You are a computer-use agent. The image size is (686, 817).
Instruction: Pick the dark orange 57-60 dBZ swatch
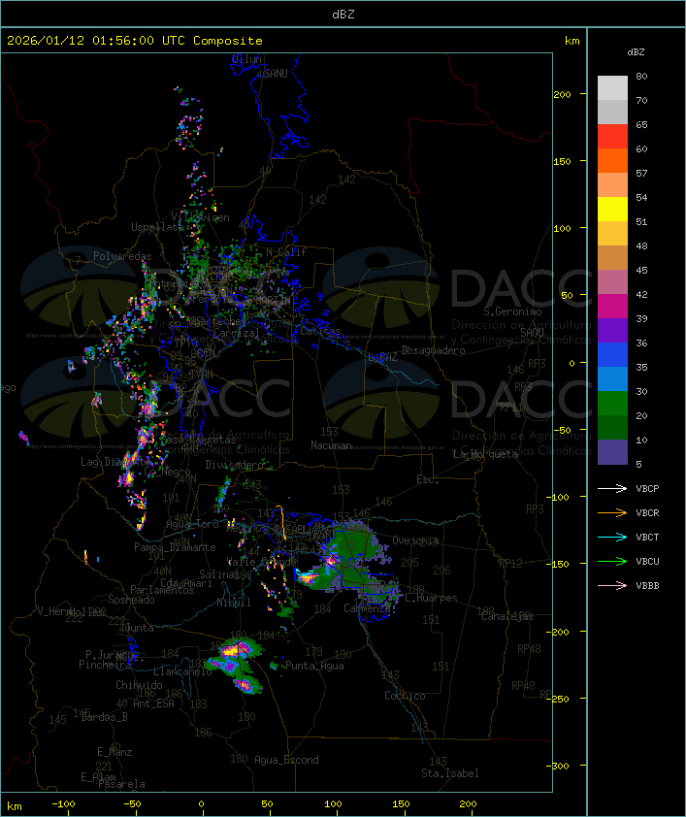612,161
